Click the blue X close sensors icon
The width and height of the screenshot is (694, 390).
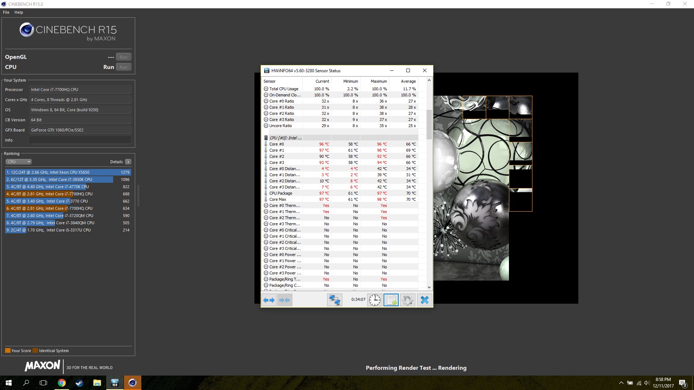click(425, 300)
